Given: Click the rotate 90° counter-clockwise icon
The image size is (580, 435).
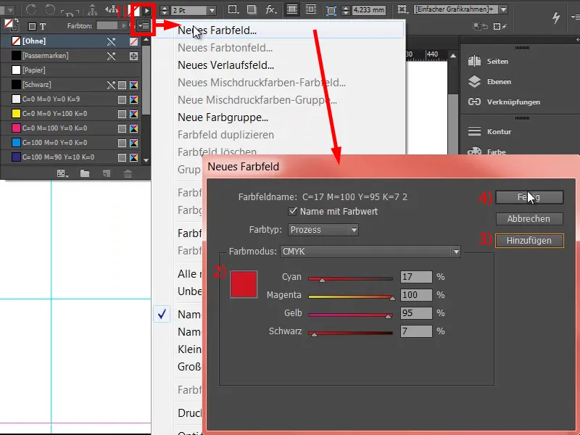Looking at the screenshot, I should tap(49, 9).
